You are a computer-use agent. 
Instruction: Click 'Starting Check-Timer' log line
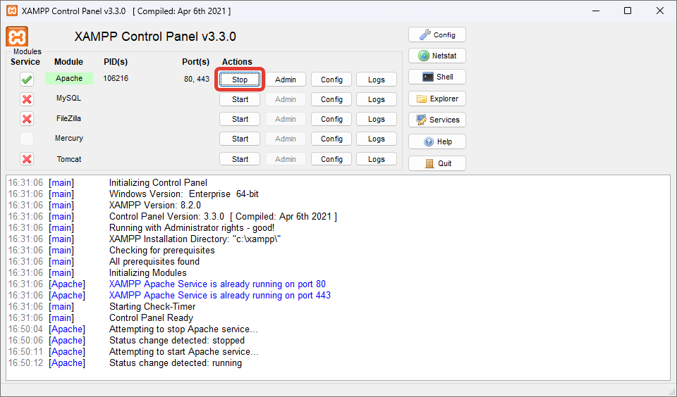[152, 306]
